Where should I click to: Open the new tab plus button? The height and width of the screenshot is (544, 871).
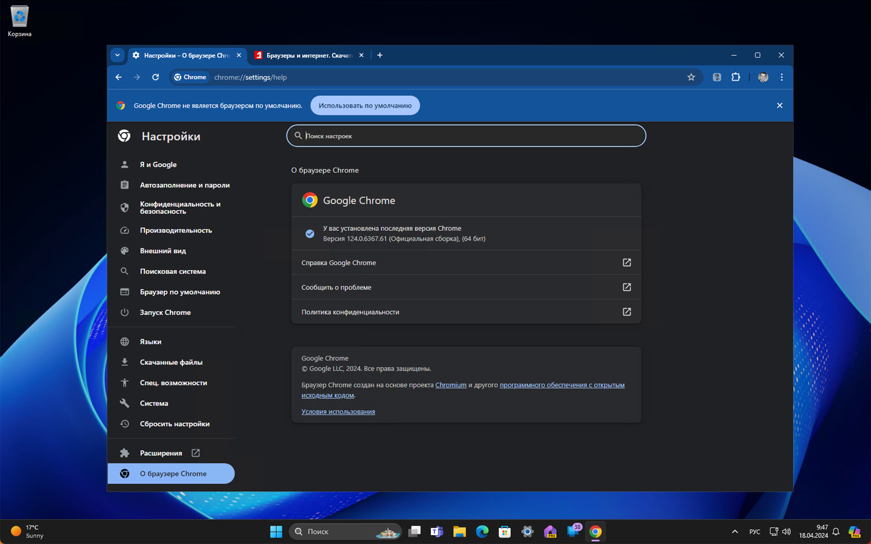380,55
